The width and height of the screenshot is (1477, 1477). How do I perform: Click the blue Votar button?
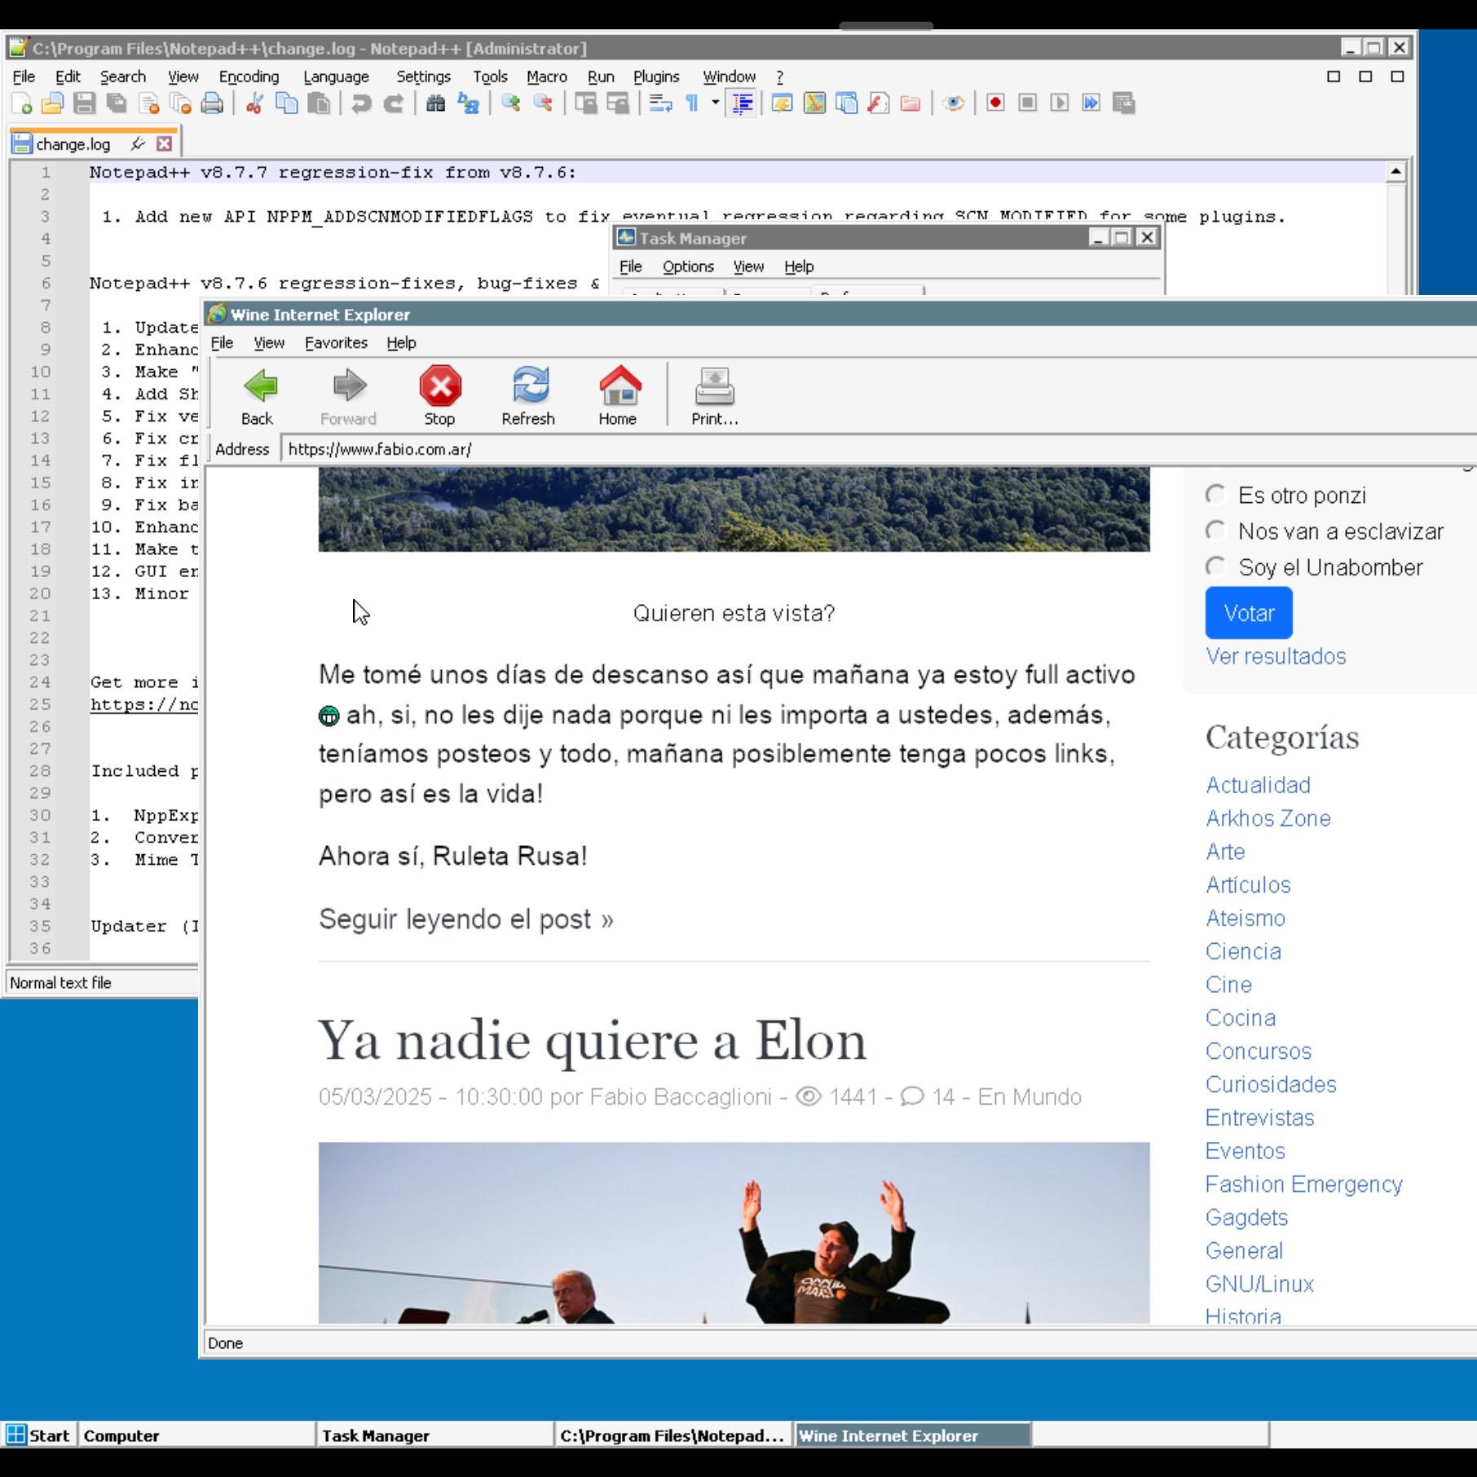(1249, 613)
